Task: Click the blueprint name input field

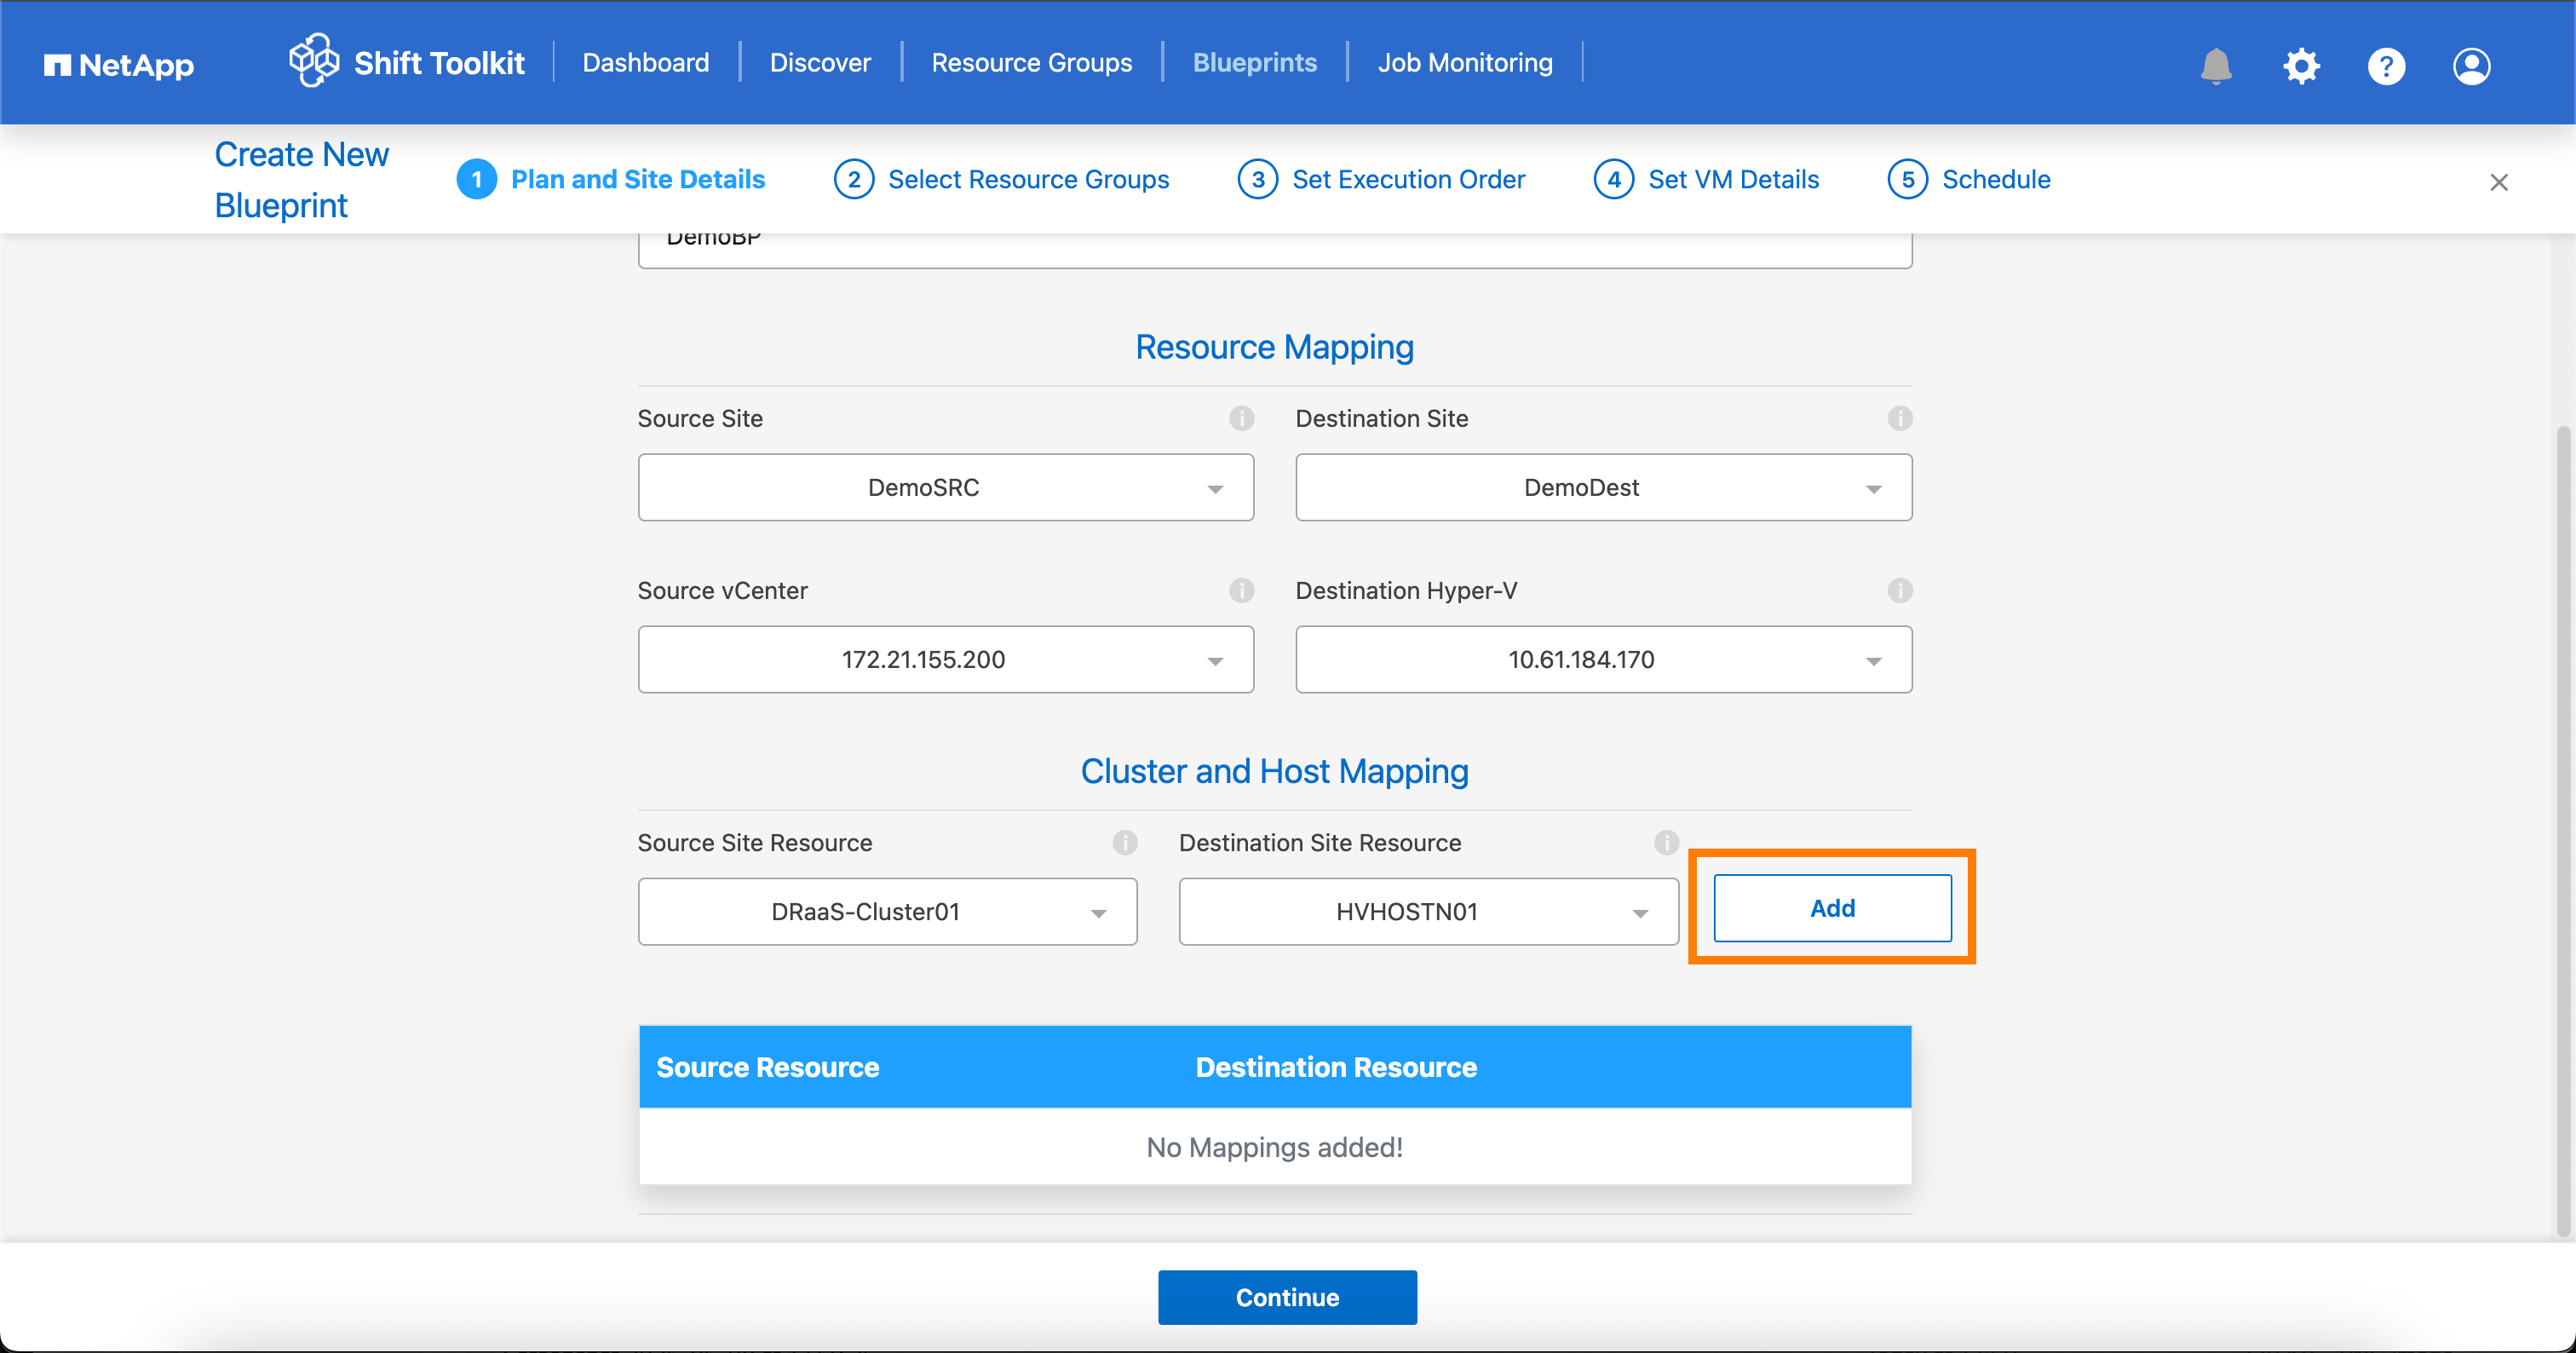Action: click(1275, 250)
